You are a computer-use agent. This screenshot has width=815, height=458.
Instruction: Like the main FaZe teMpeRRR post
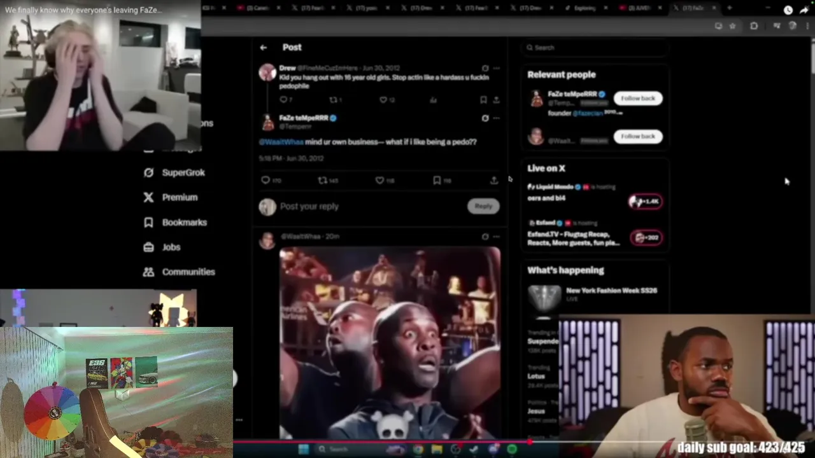(379, 180)
